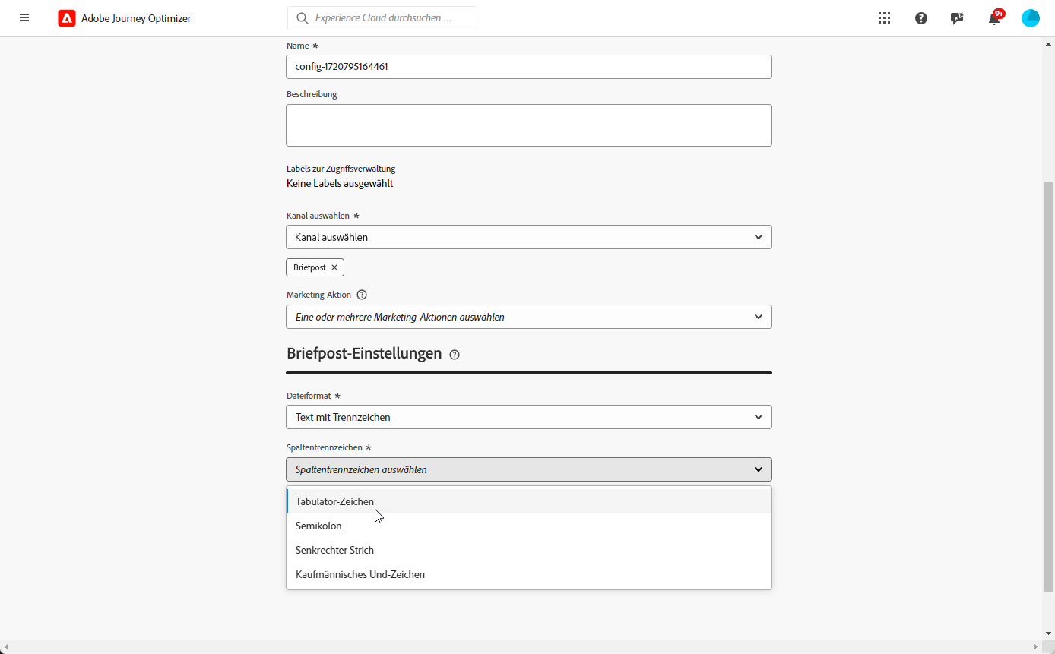This screenshot has width=1055, height=654.
Task: Expand the Kanal auswählen dropdown
Action: click(529, 237)
